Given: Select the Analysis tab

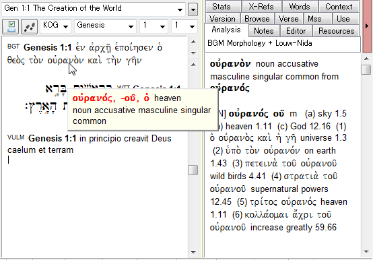Looking at the screenshot, I should coord(226,30).
